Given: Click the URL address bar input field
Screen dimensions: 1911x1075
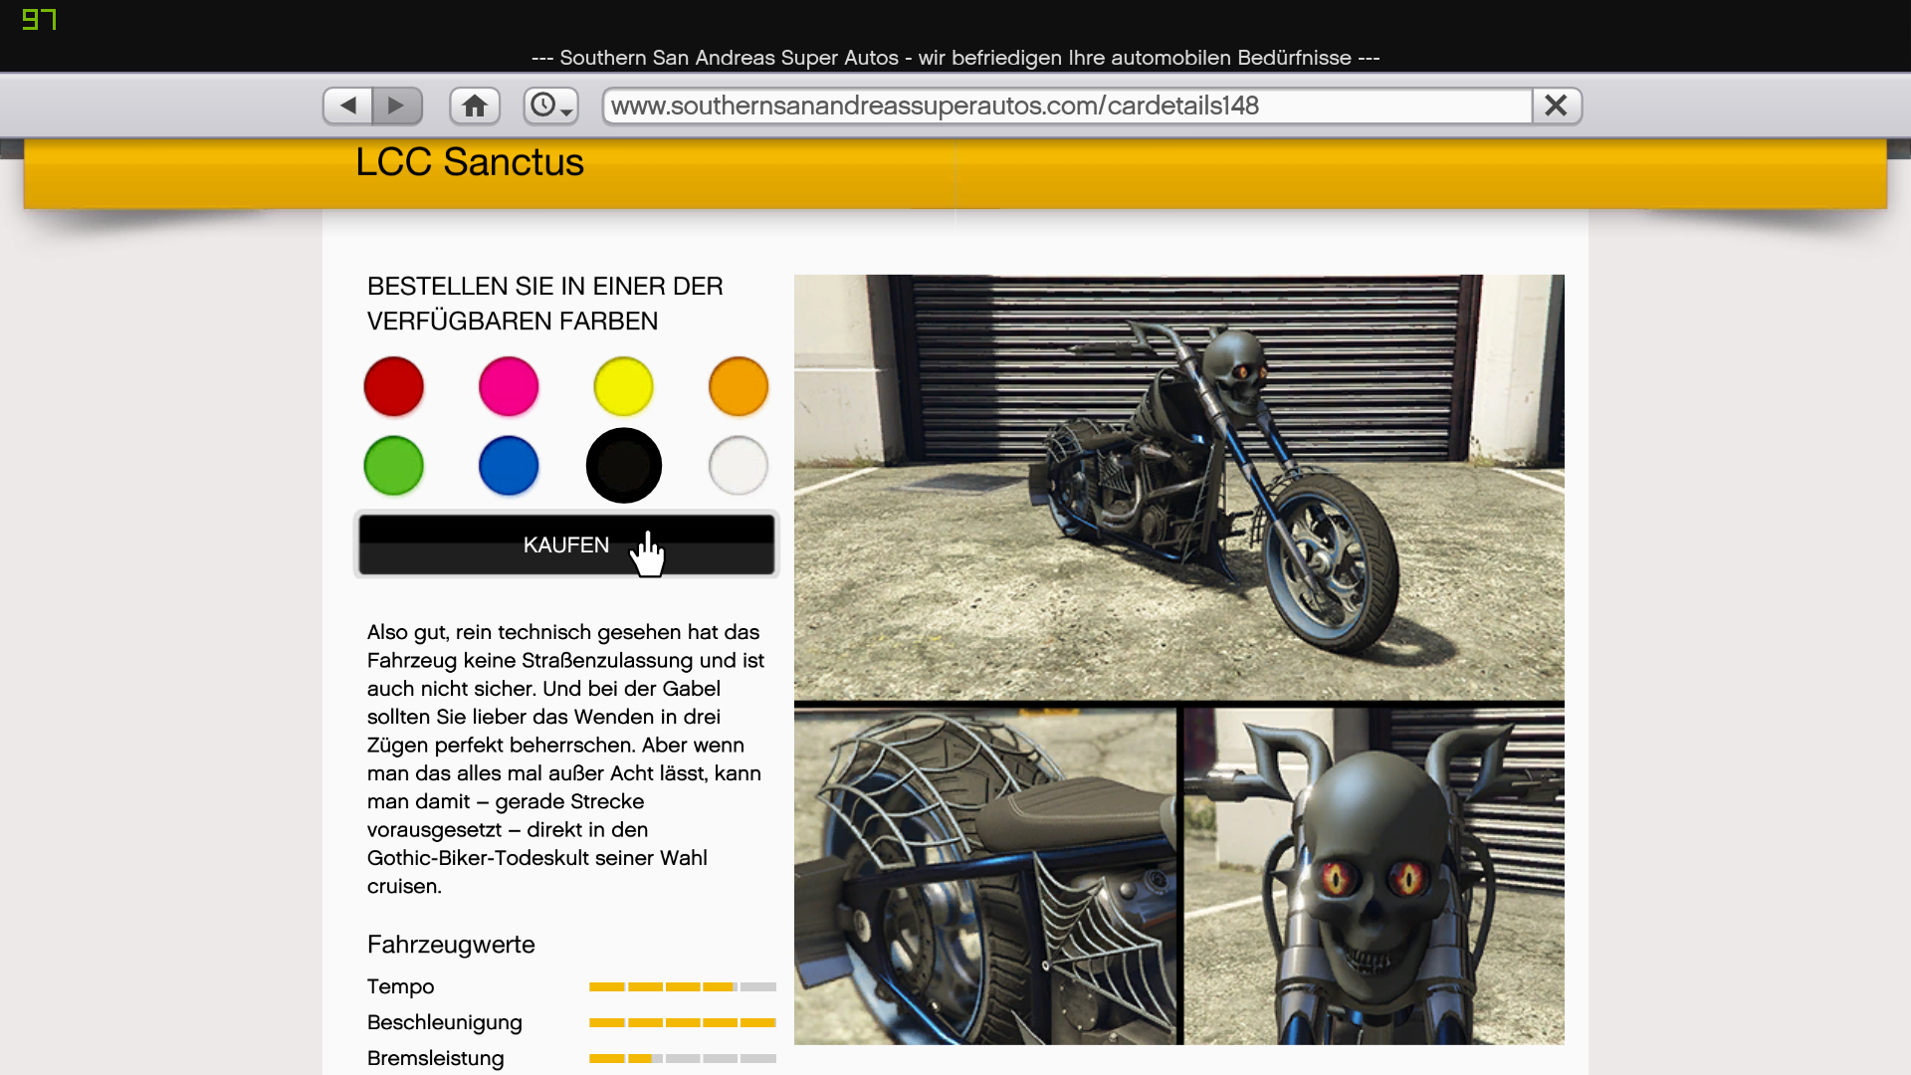Looking at the screenshot, I should (x=1066, y=105).
